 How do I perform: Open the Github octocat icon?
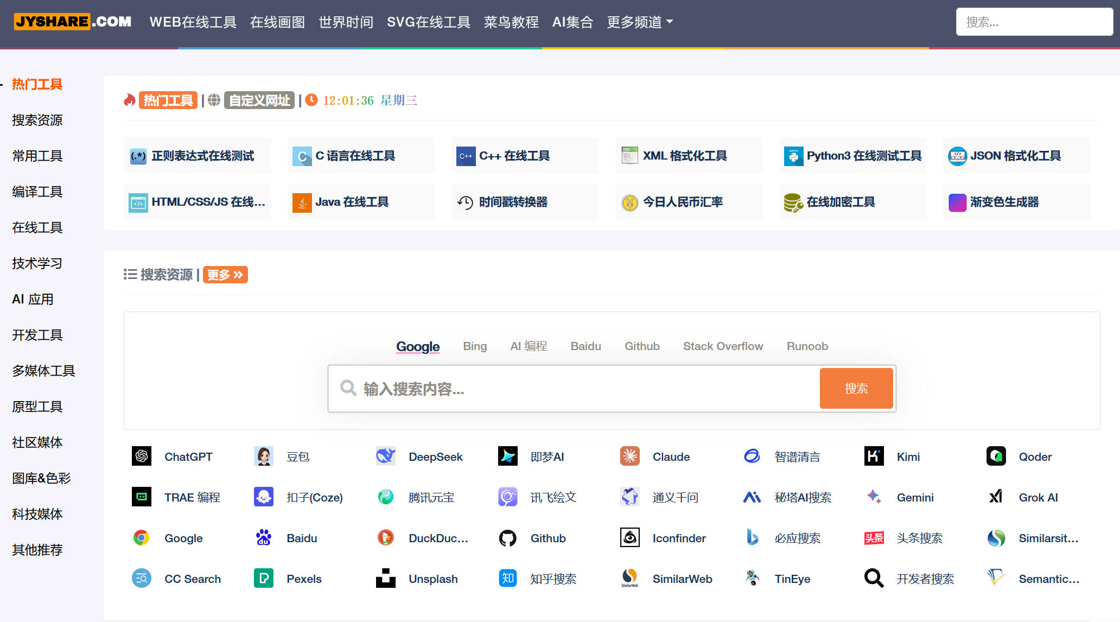click(x=507, y=538)
